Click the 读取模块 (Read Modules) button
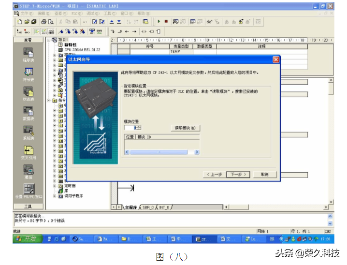Viewport: 347px width, 265px height. point(186,128)
